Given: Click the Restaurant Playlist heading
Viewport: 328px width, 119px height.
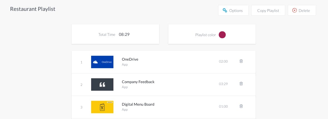Looking at the screenshot, I should pos(33,9).
